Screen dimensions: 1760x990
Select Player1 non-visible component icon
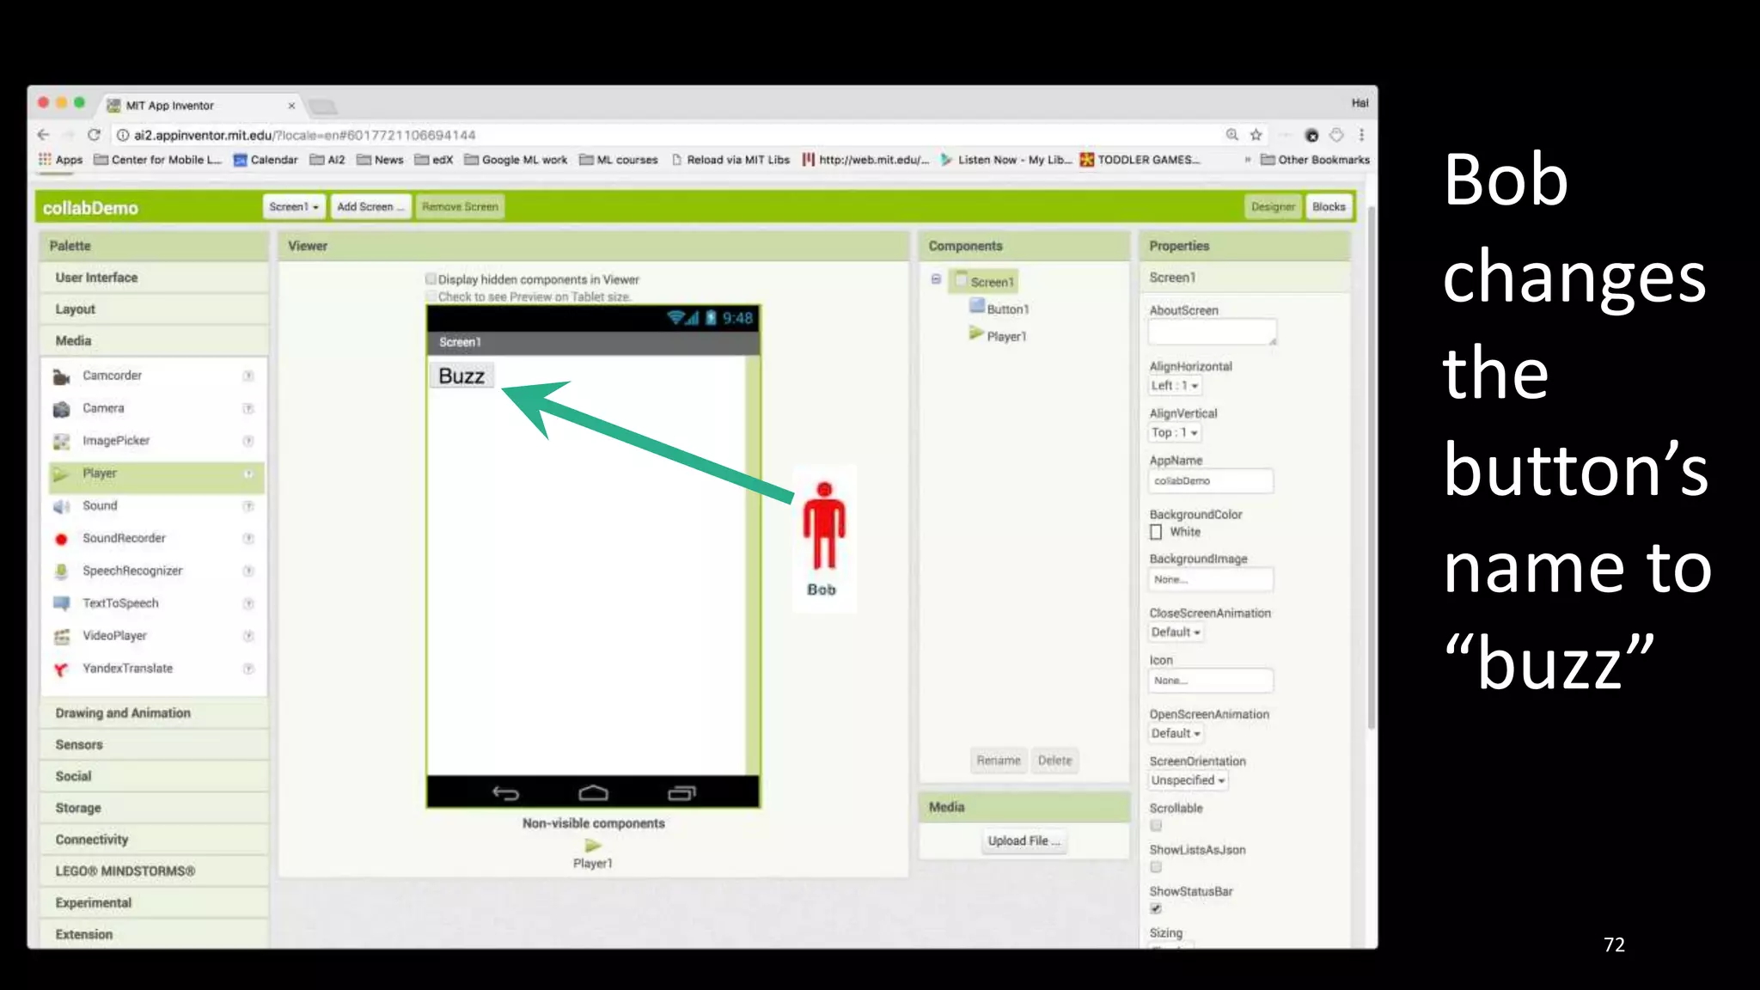[593, 846]
